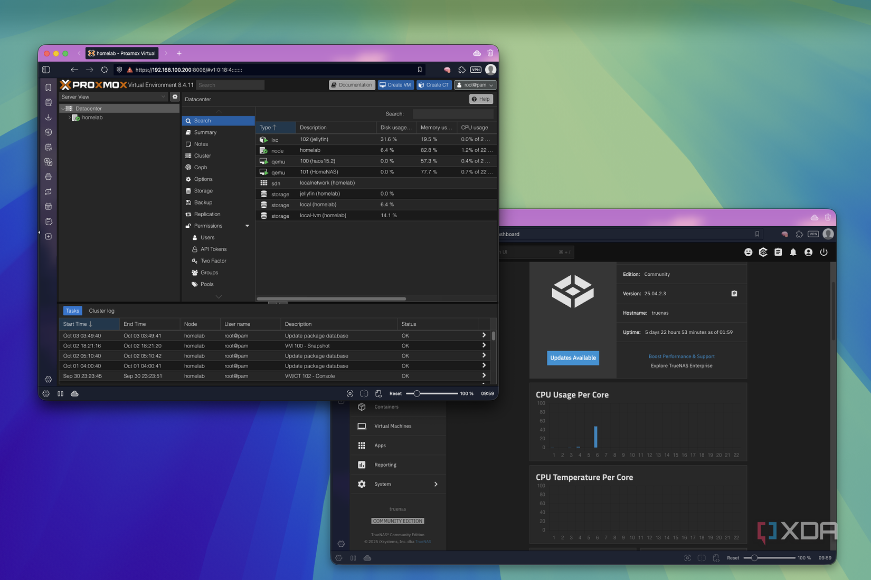
Task: Open Apps in the TrueNAS sidebar
Action: point(380,445)
